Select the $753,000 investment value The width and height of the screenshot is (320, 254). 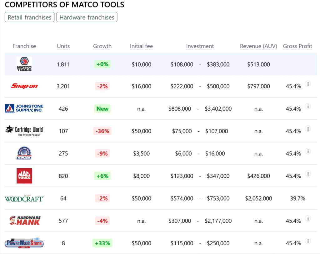coord(218,198)
